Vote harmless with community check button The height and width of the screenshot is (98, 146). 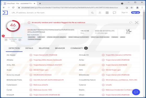[x=20, y=40]
